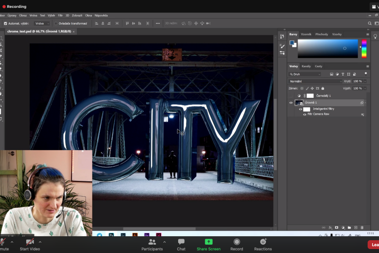The image size is (379, 253).
Task: Toggle the Automat. výběr checkbox
Action: tap(5, 23)
